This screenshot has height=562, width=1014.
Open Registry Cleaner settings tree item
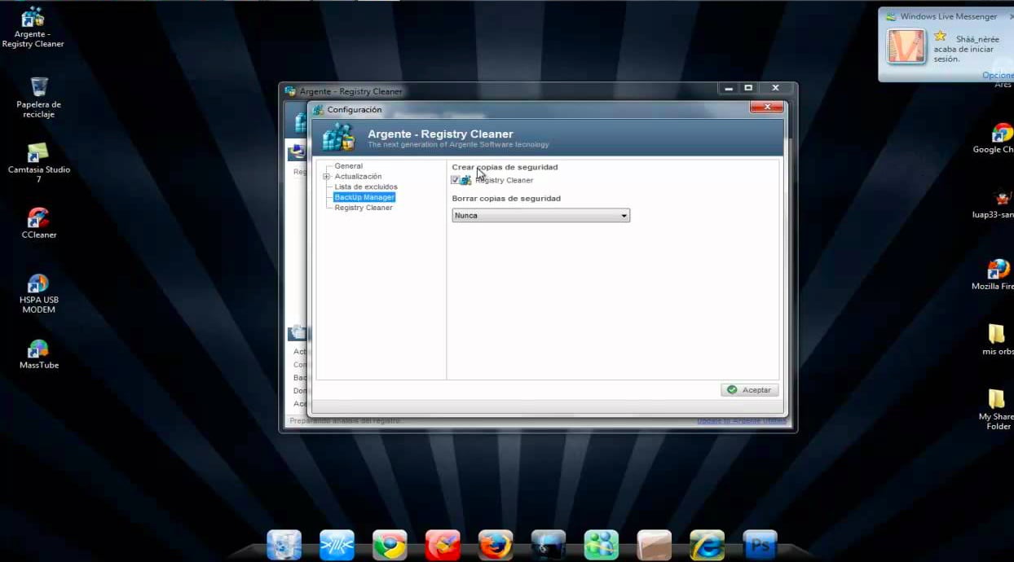click(x=364, y=208)
